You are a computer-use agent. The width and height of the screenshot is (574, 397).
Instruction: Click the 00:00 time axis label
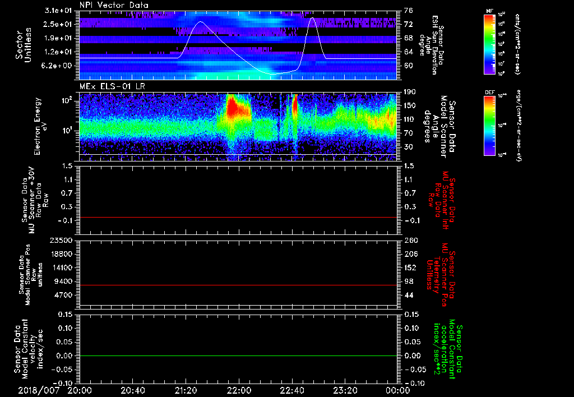pyautogui.click(x=397, y=390)
